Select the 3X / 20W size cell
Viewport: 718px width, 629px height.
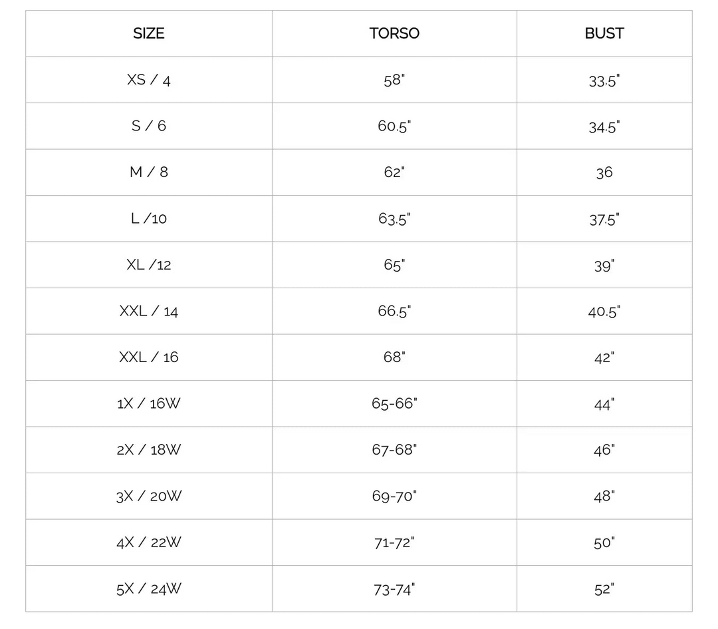(149, 496)
